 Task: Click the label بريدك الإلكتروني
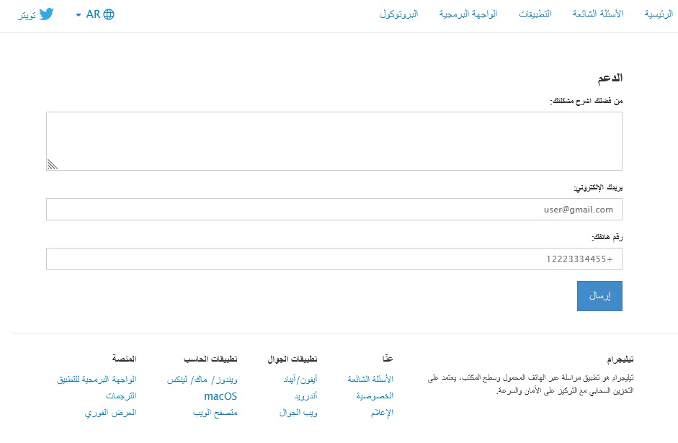[x=598, y=187]
